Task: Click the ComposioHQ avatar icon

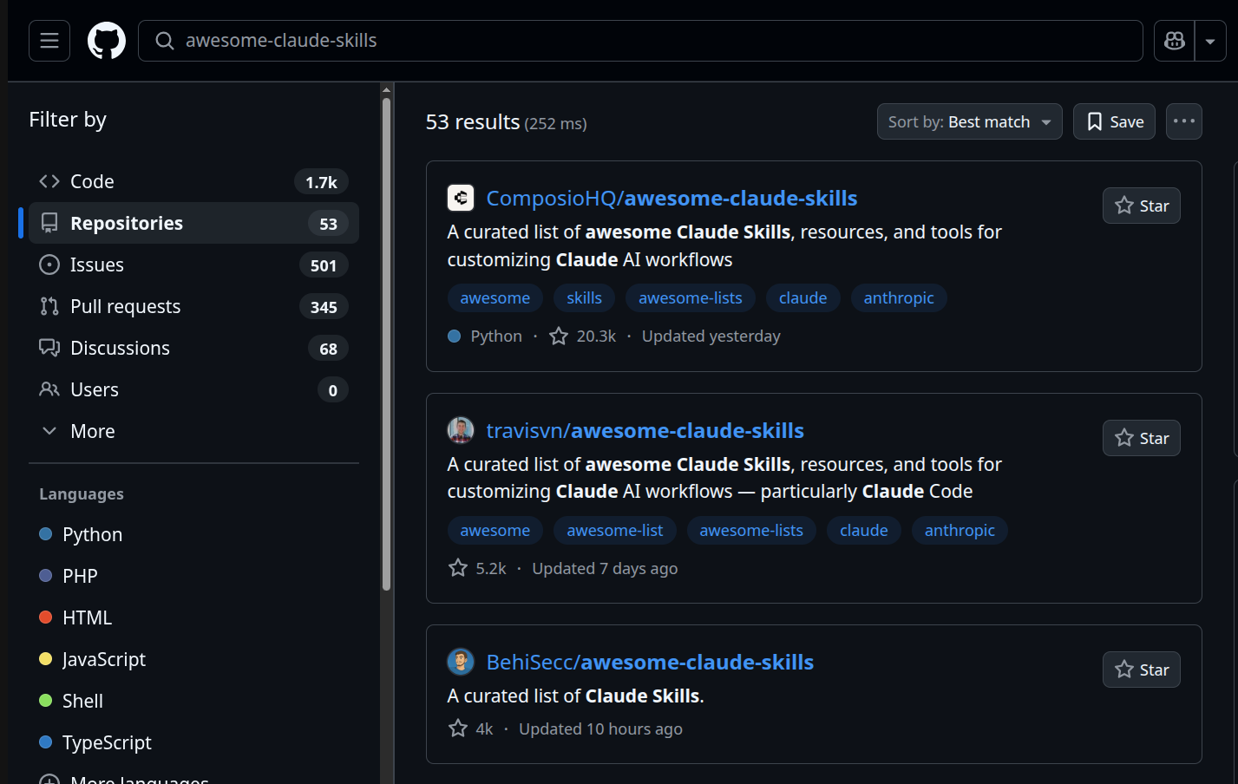Action: coord(461,199)
